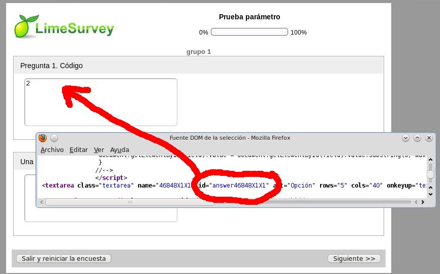This screenshot has height=274, width=440.
Task: Click the rightmost arrow of the horizontal scrollbar
Action: (x=423, y=202)
